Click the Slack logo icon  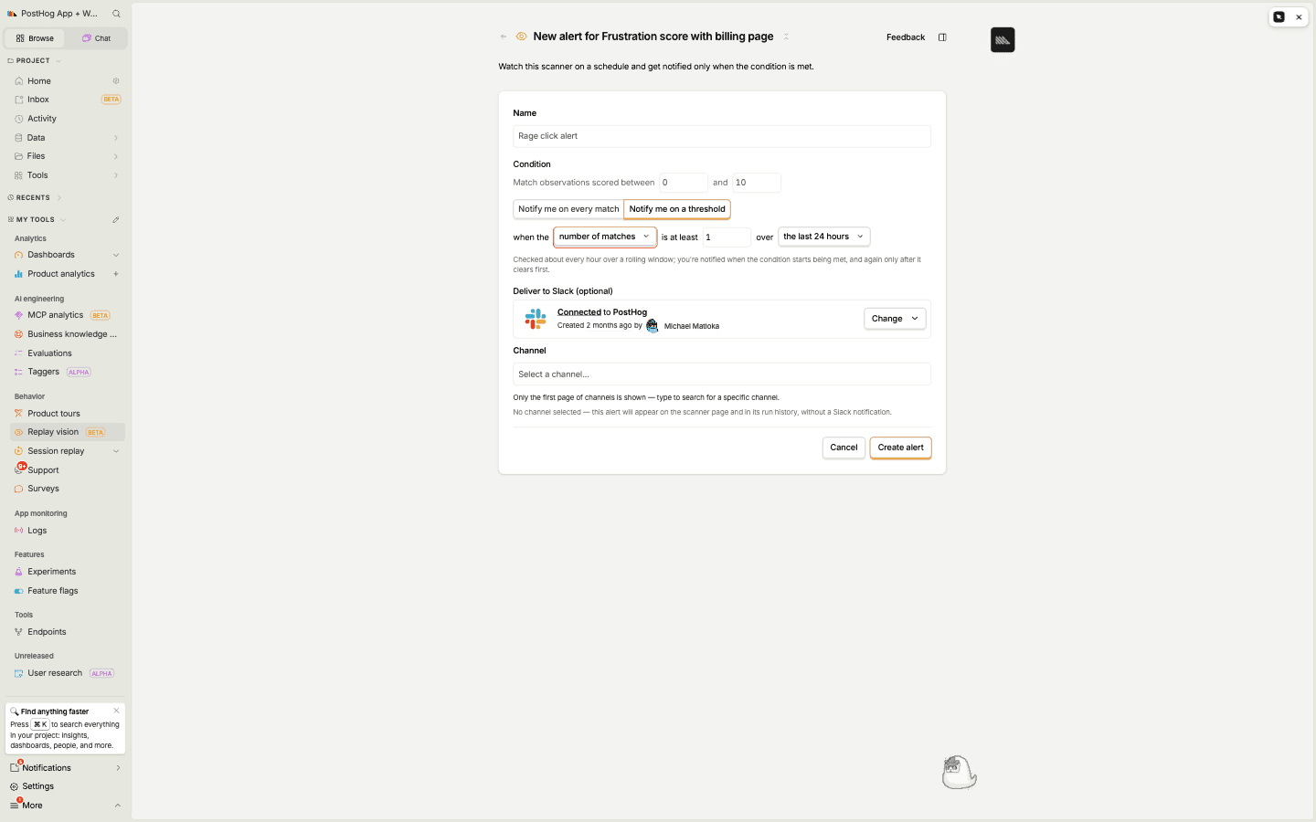[x=536, y=319]
